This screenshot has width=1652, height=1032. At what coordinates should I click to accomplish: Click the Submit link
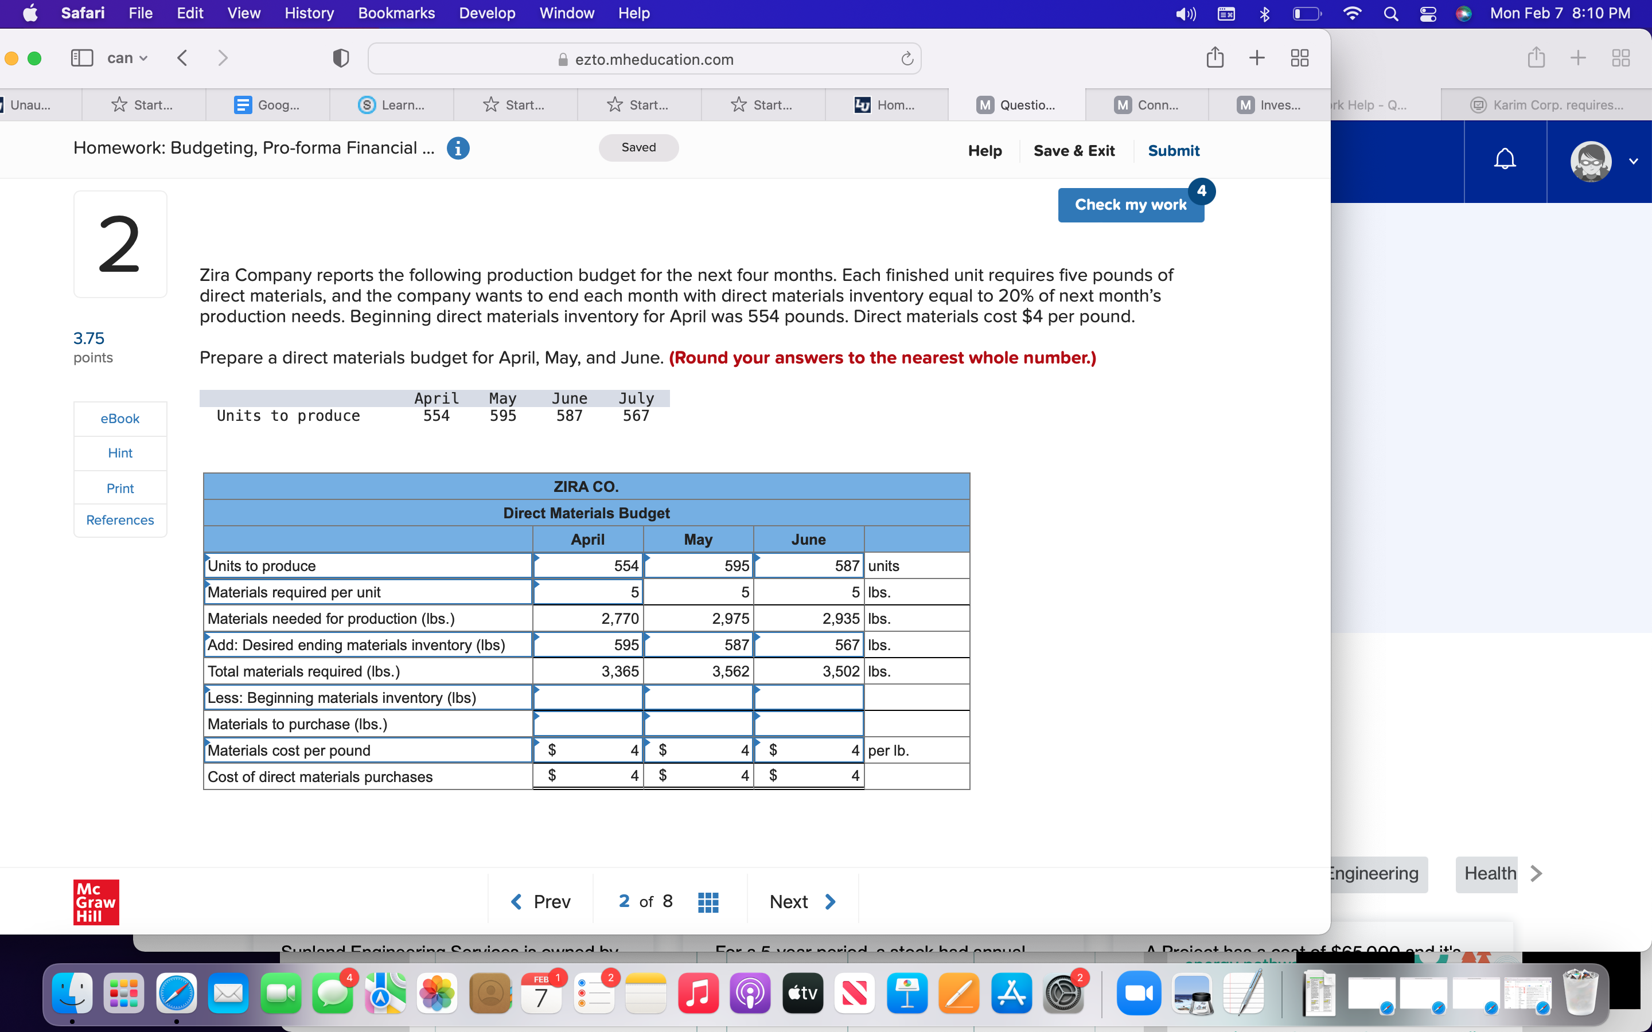[x=1173, y=151]
